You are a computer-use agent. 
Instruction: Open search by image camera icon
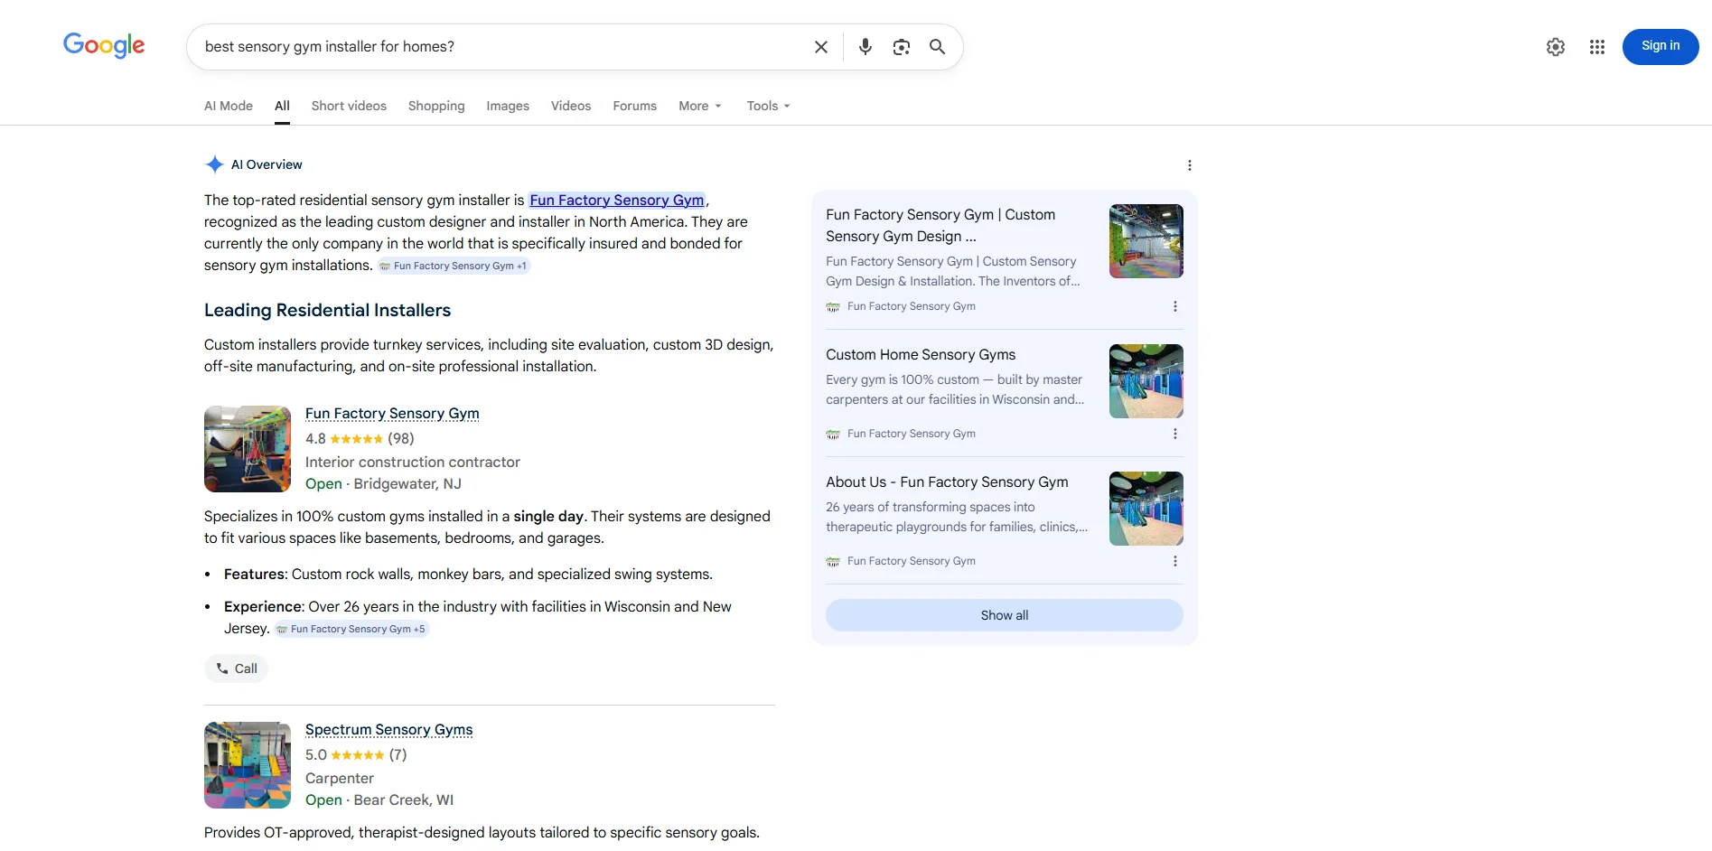coord(902,47)
